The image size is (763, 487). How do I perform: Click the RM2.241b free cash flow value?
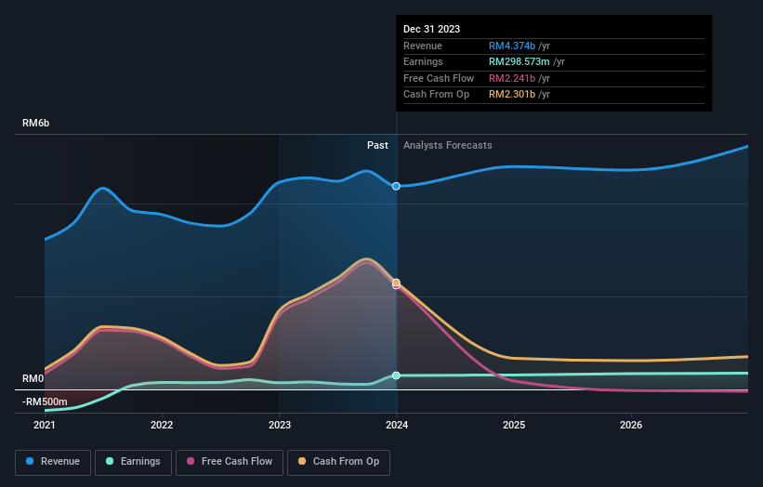pyautogui.click(x=512, y=78)
